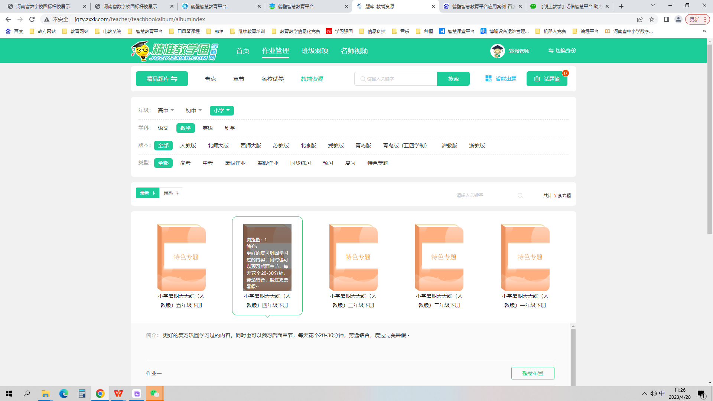Sort albums by 最热

pyautogui.click(x=171, y=193)
